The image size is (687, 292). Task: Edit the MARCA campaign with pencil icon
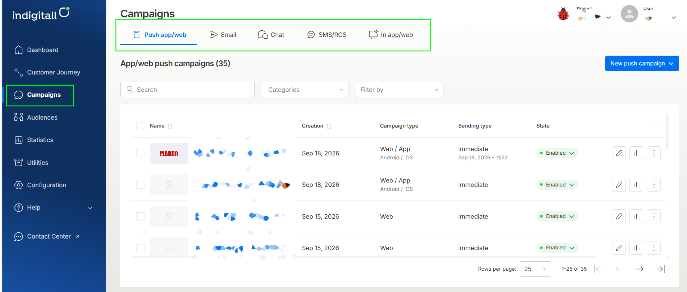[619, 153]
